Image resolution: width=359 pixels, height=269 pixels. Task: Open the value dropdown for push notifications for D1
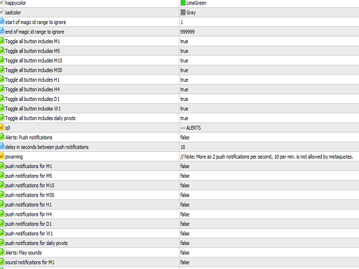tap(185, 224)
